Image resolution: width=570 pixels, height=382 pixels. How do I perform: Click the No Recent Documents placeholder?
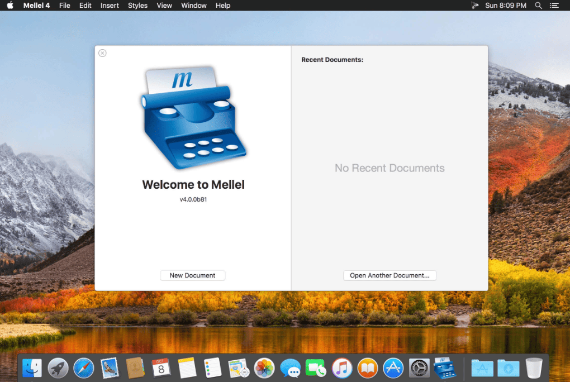(389, 168)
